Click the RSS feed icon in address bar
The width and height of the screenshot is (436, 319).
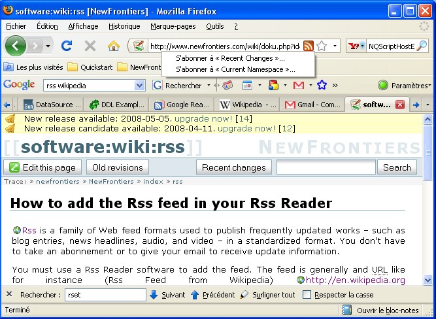pyautogui.click(x=308, y=46)
